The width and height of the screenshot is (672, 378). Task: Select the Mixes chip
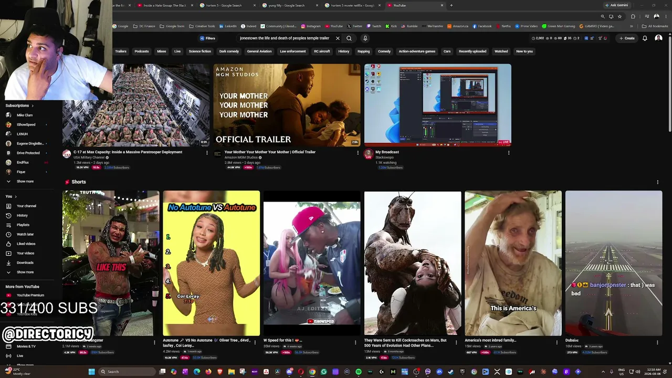pos(162,51)
